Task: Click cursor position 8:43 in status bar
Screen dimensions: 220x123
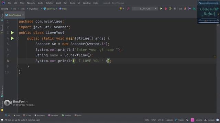Action: (x=147, y=120)
